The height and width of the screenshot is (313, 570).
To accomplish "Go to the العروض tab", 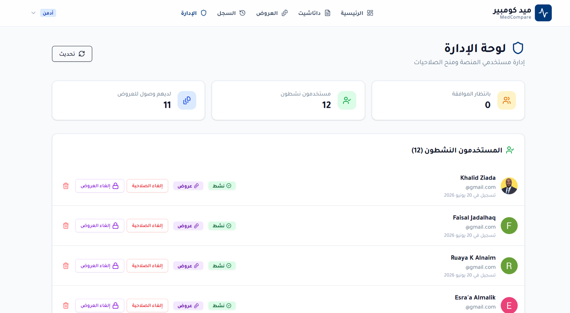I will pyautogui.click(x=272, y=13).
